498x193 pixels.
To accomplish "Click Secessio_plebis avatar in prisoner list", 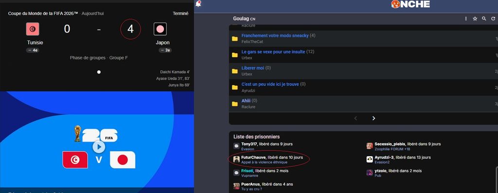I will pyautogui.click(x=370, y=146).
